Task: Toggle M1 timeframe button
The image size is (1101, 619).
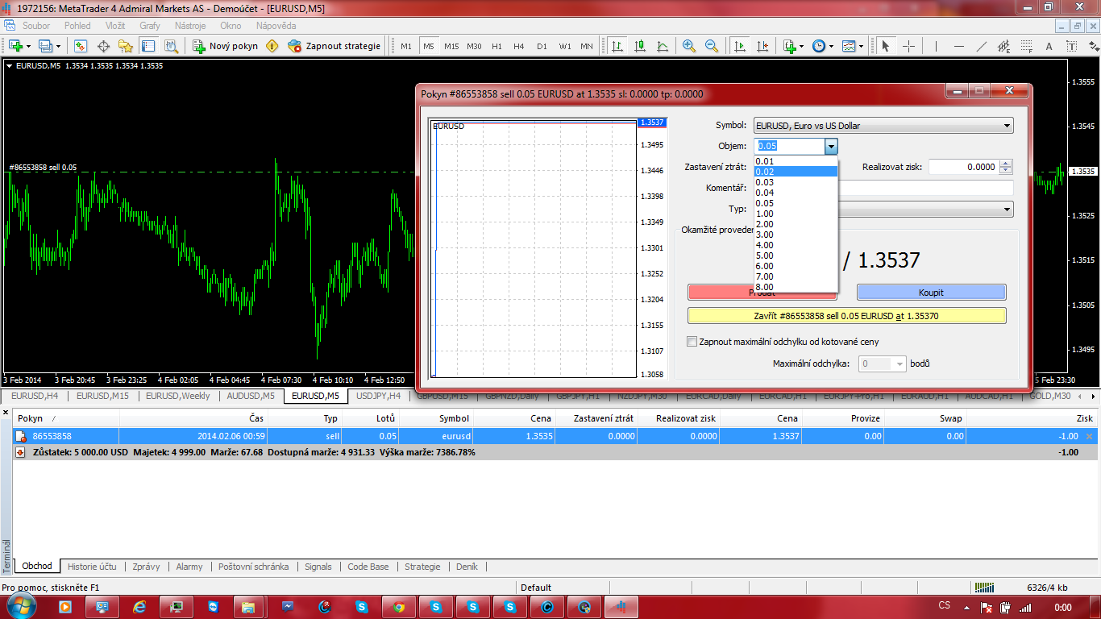Action: point(405,46)
